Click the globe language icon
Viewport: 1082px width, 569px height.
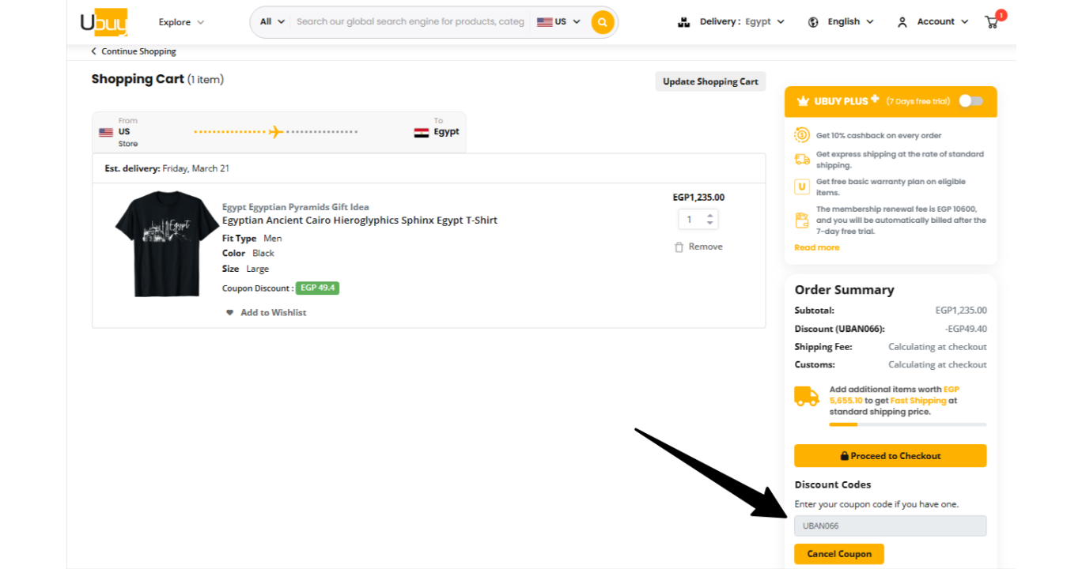click(x=813, y=22)
